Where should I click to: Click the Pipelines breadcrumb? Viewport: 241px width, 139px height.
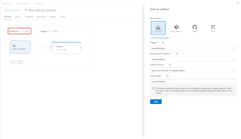coord(39,4)
